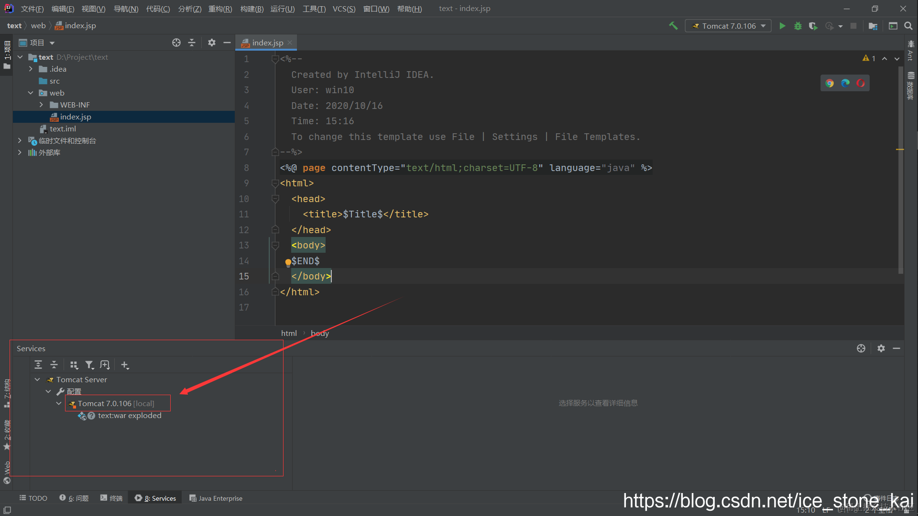Run the Tomcat configuration with the green play icon
Viewport: 918px width, 516px height.
pyautogui.click(x=782, y=26)
